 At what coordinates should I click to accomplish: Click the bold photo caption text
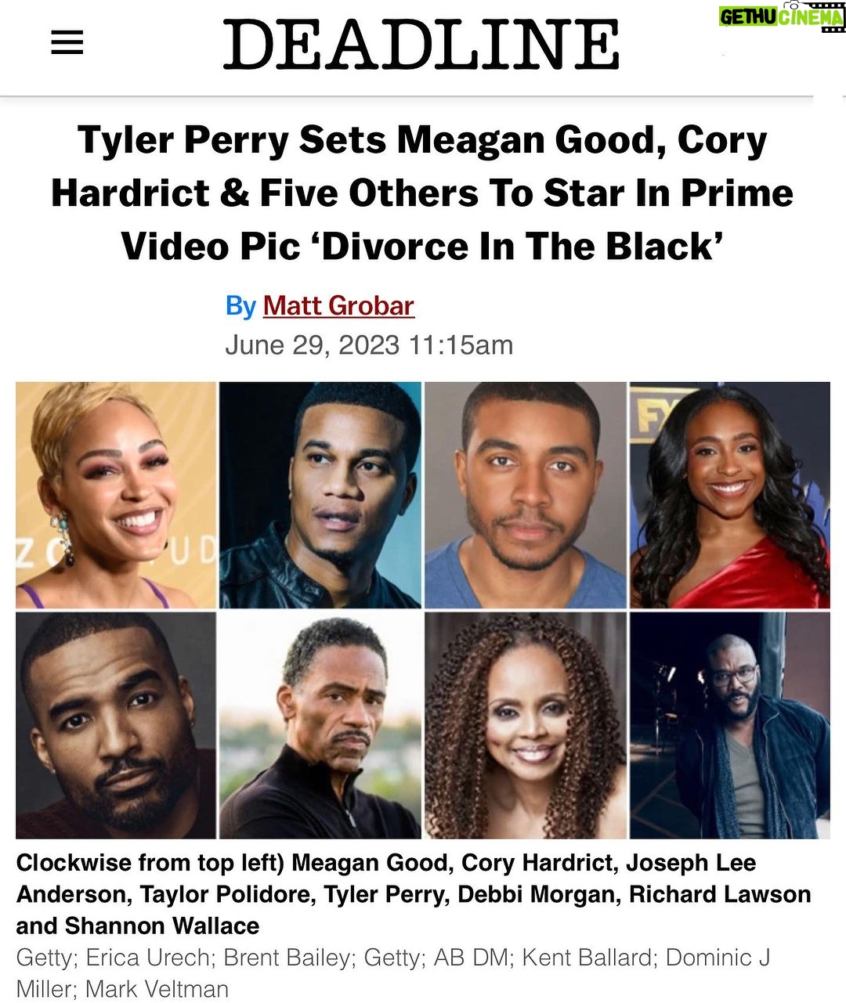tap(414, 894)
